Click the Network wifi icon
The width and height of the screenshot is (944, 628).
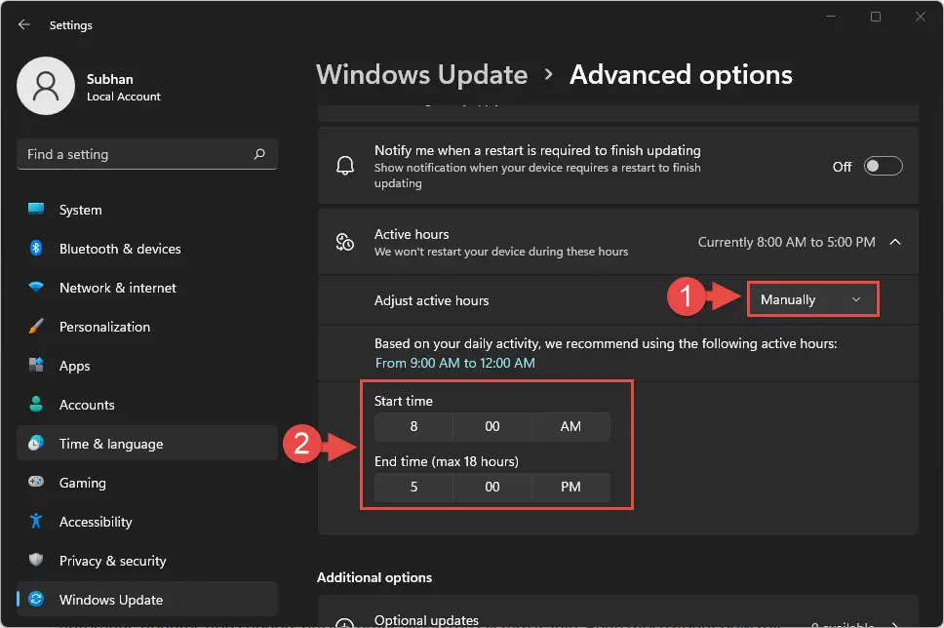pos(36,287)
